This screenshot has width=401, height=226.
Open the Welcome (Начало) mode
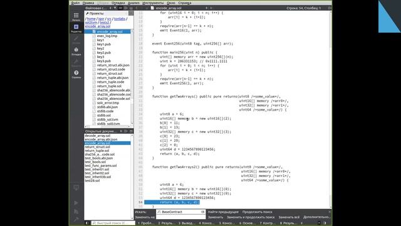(76, 17)
